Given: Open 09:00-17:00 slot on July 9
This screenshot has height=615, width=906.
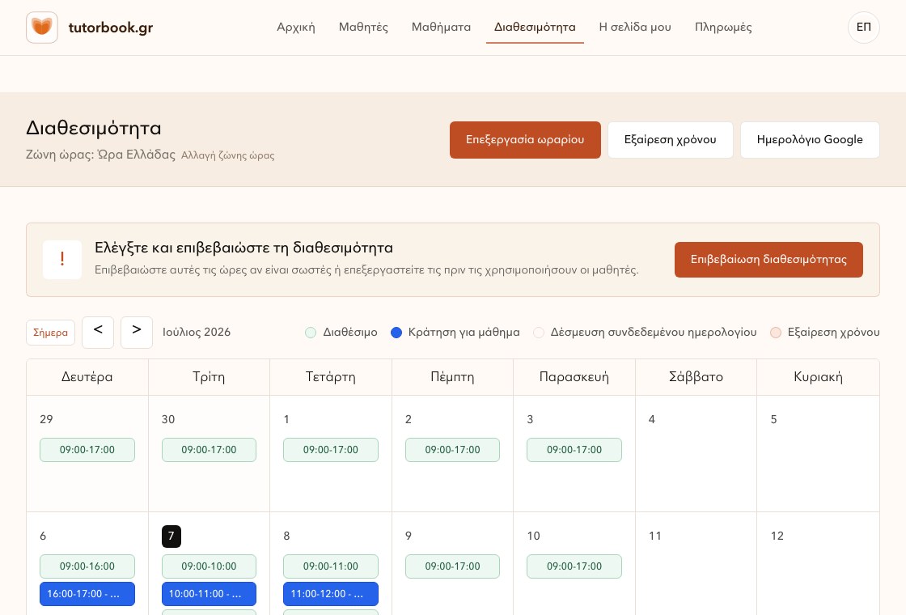Looking at the screenshot, I should 452,566.
